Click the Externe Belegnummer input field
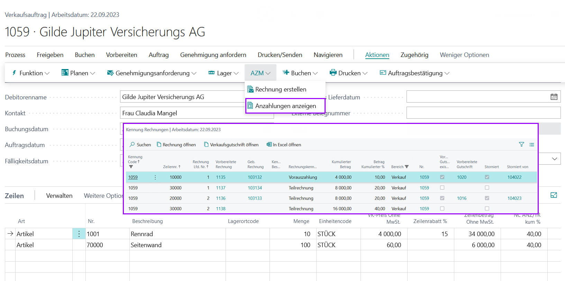 click(x=483, y=113)
